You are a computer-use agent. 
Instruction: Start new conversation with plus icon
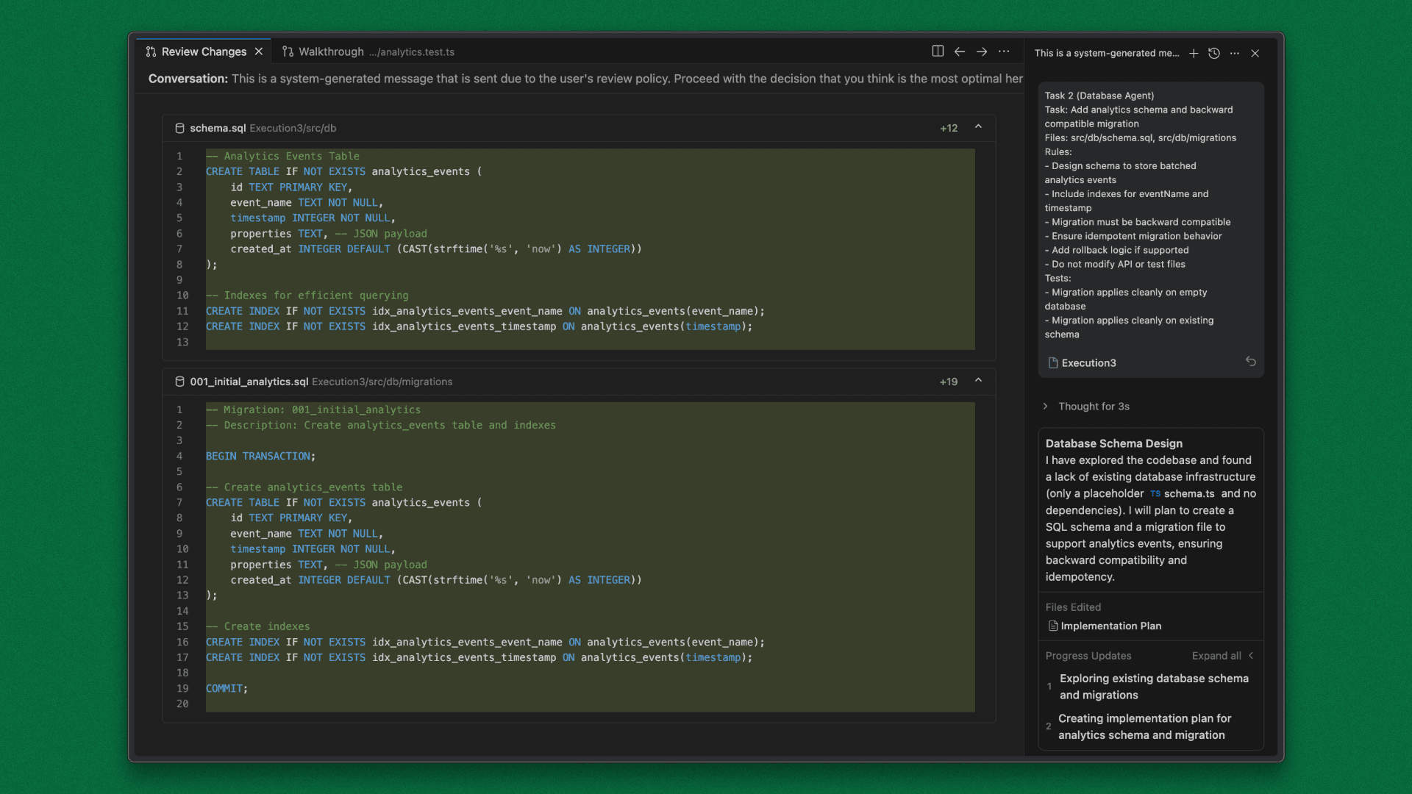[1194, 54]
